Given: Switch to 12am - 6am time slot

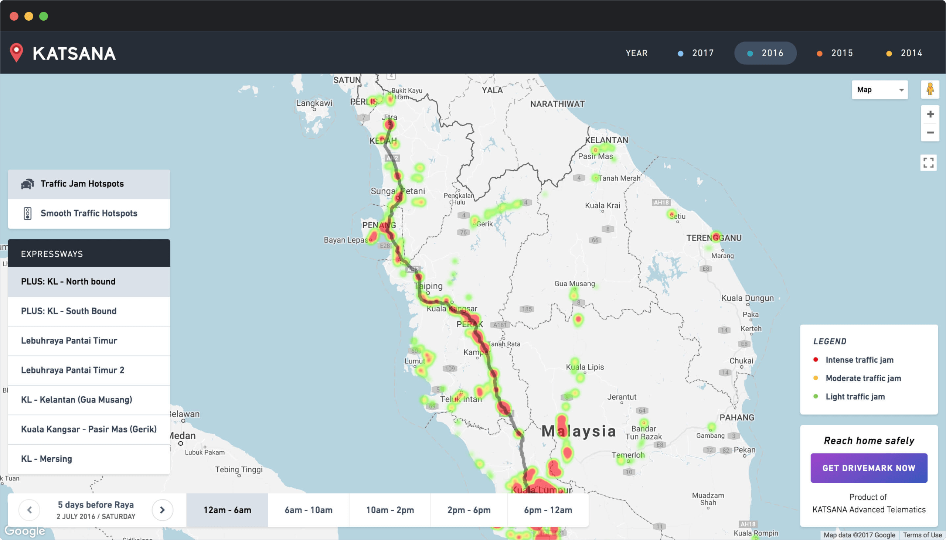Looking at the screenshot, I should tap(227, 510).
